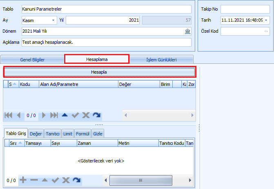The image size is (274, 189).
Task: Jump to first record in upper grid navigator
Action: (x=8, y=115)
